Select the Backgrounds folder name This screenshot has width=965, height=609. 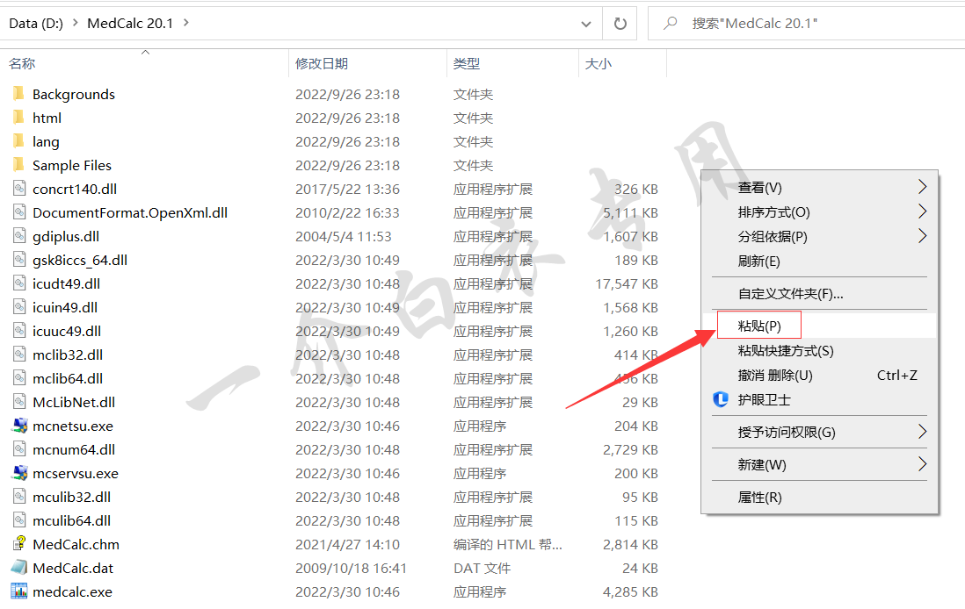(74, 94)
